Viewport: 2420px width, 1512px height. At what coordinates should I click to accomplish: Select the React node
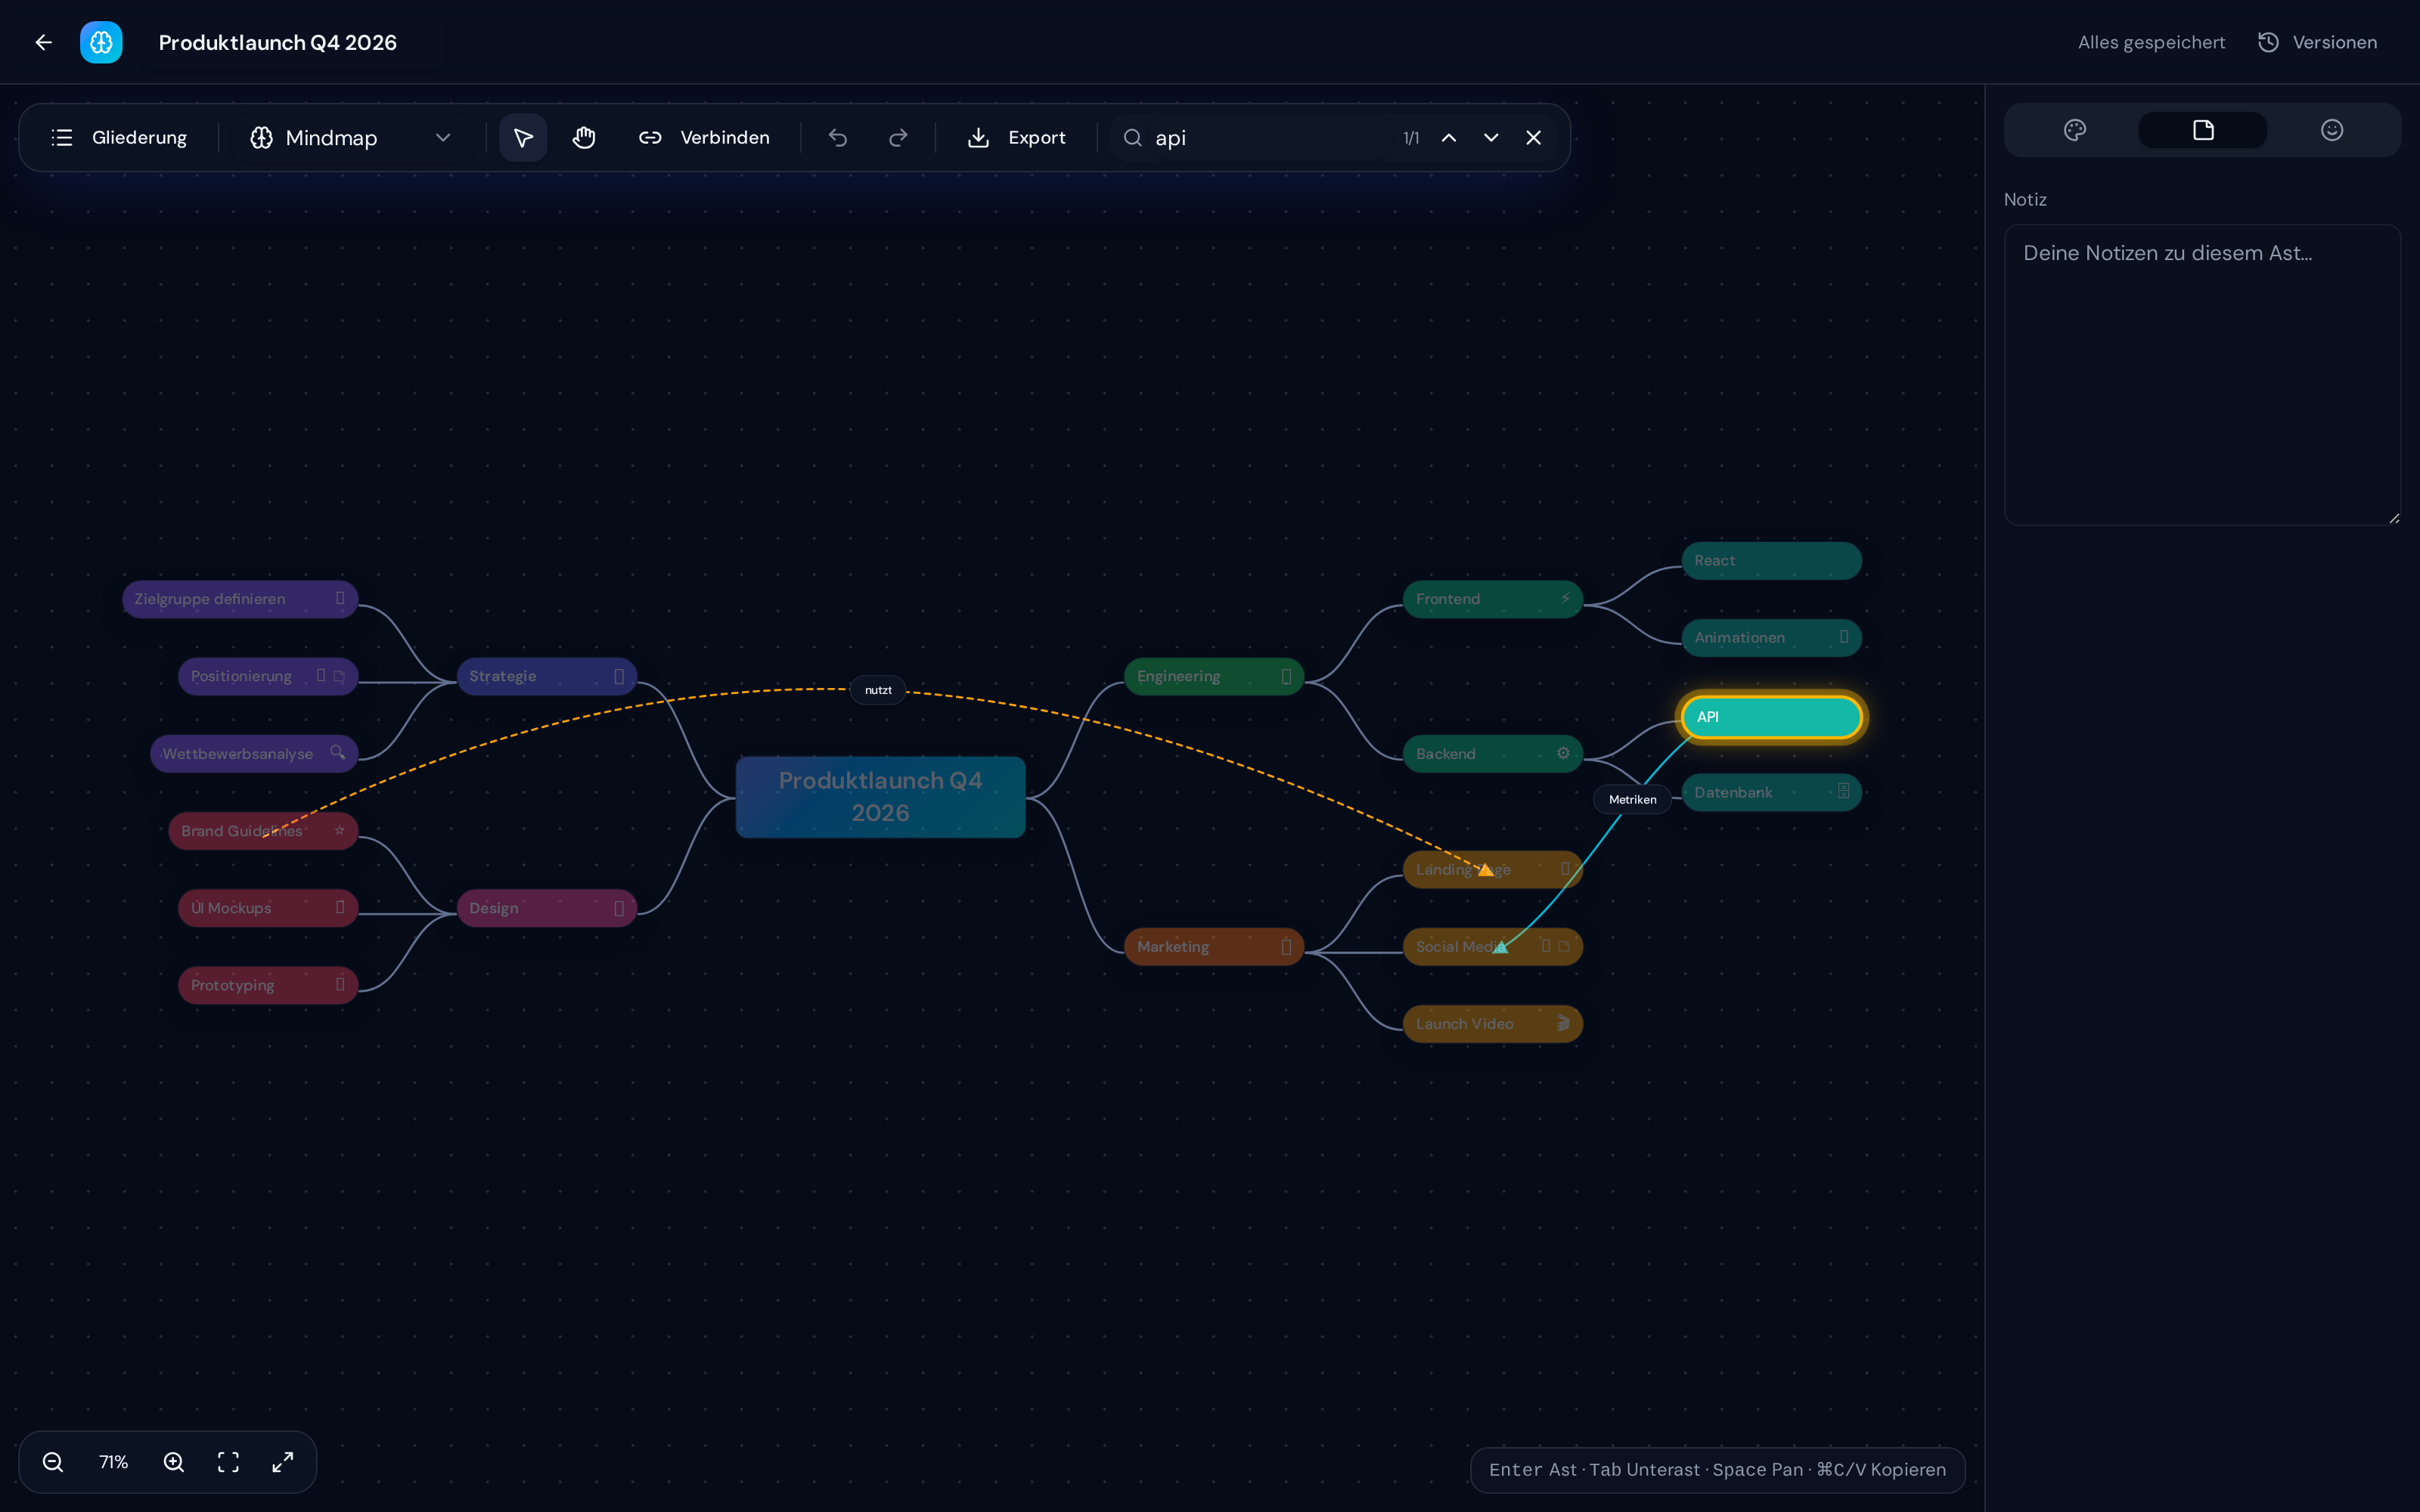(x=1771, y=560)
